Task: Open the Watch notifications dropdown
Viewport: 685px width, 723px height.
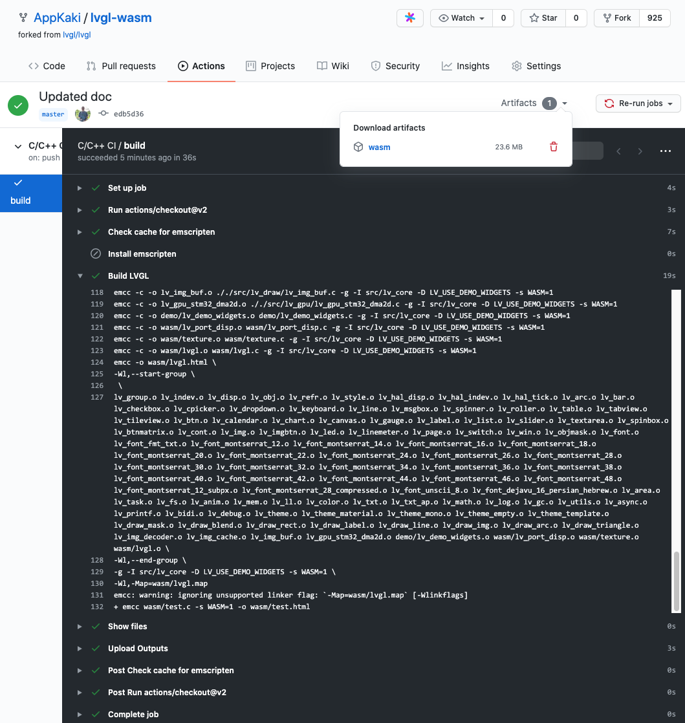Action: (462, 18)
